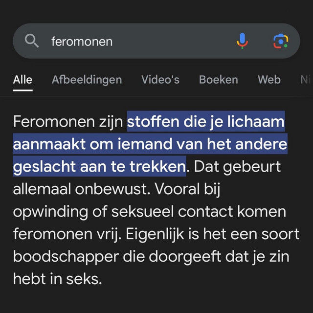Switch to the Afbeeldingen tab
This screenshot has width=313, height=313.
[x=87, y=80]
